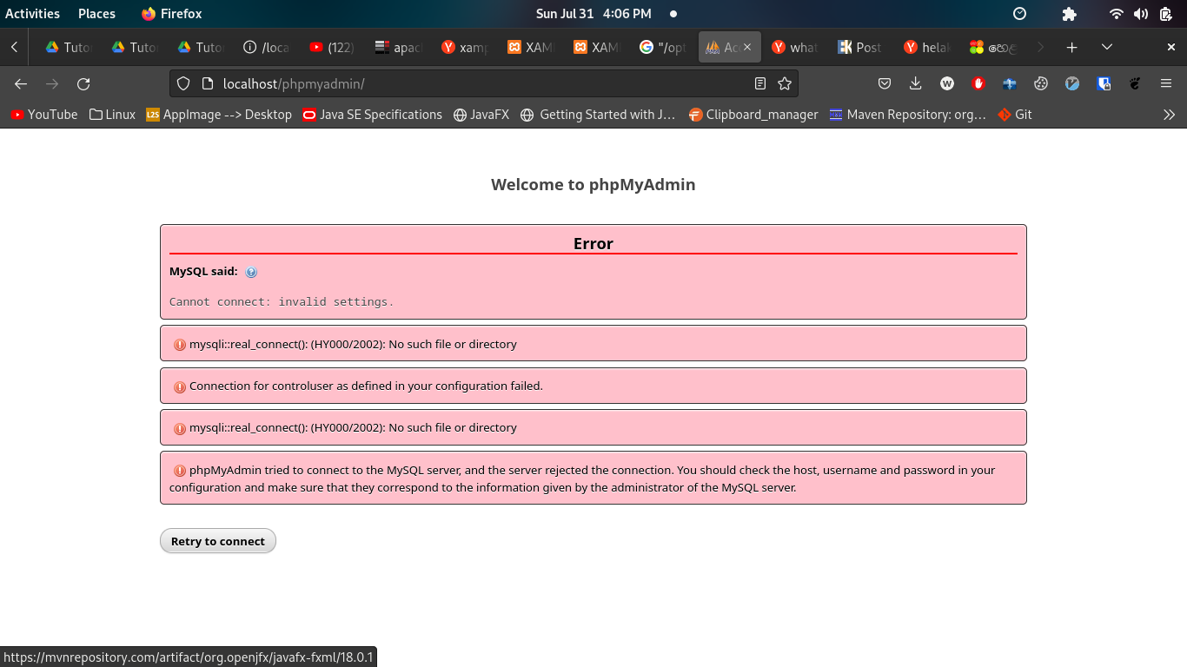Open the YouTube bookmark
1187x667 pixels.
44,115
